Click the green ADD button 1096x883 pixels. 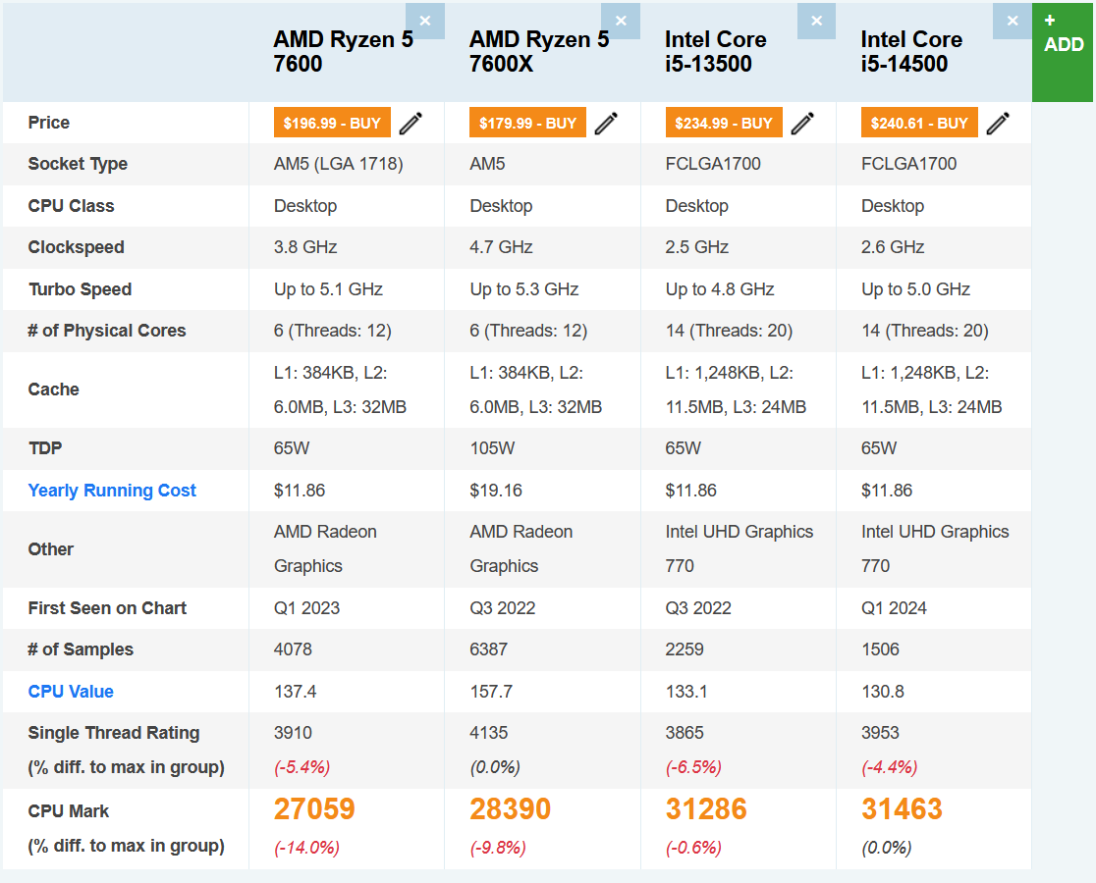tap(1063, 52)
